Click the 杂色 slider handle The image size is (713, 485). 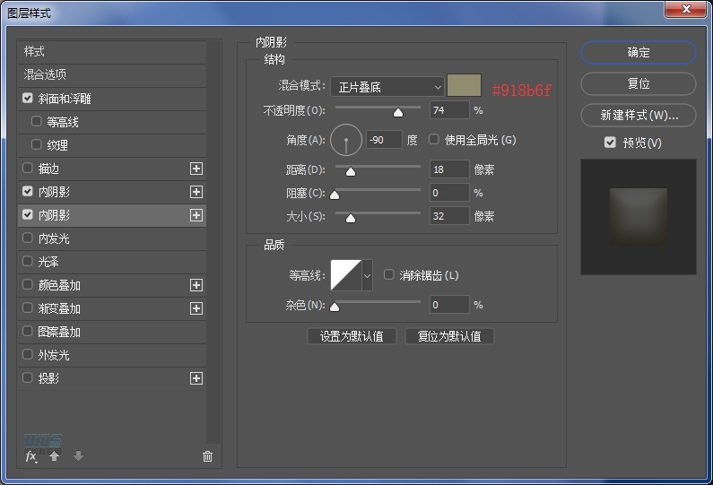point(335,307)
